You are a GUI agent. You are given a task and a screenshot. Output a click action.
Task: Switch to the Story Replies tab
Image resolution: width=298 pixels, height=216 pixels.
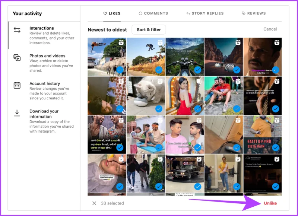(205, 13)
